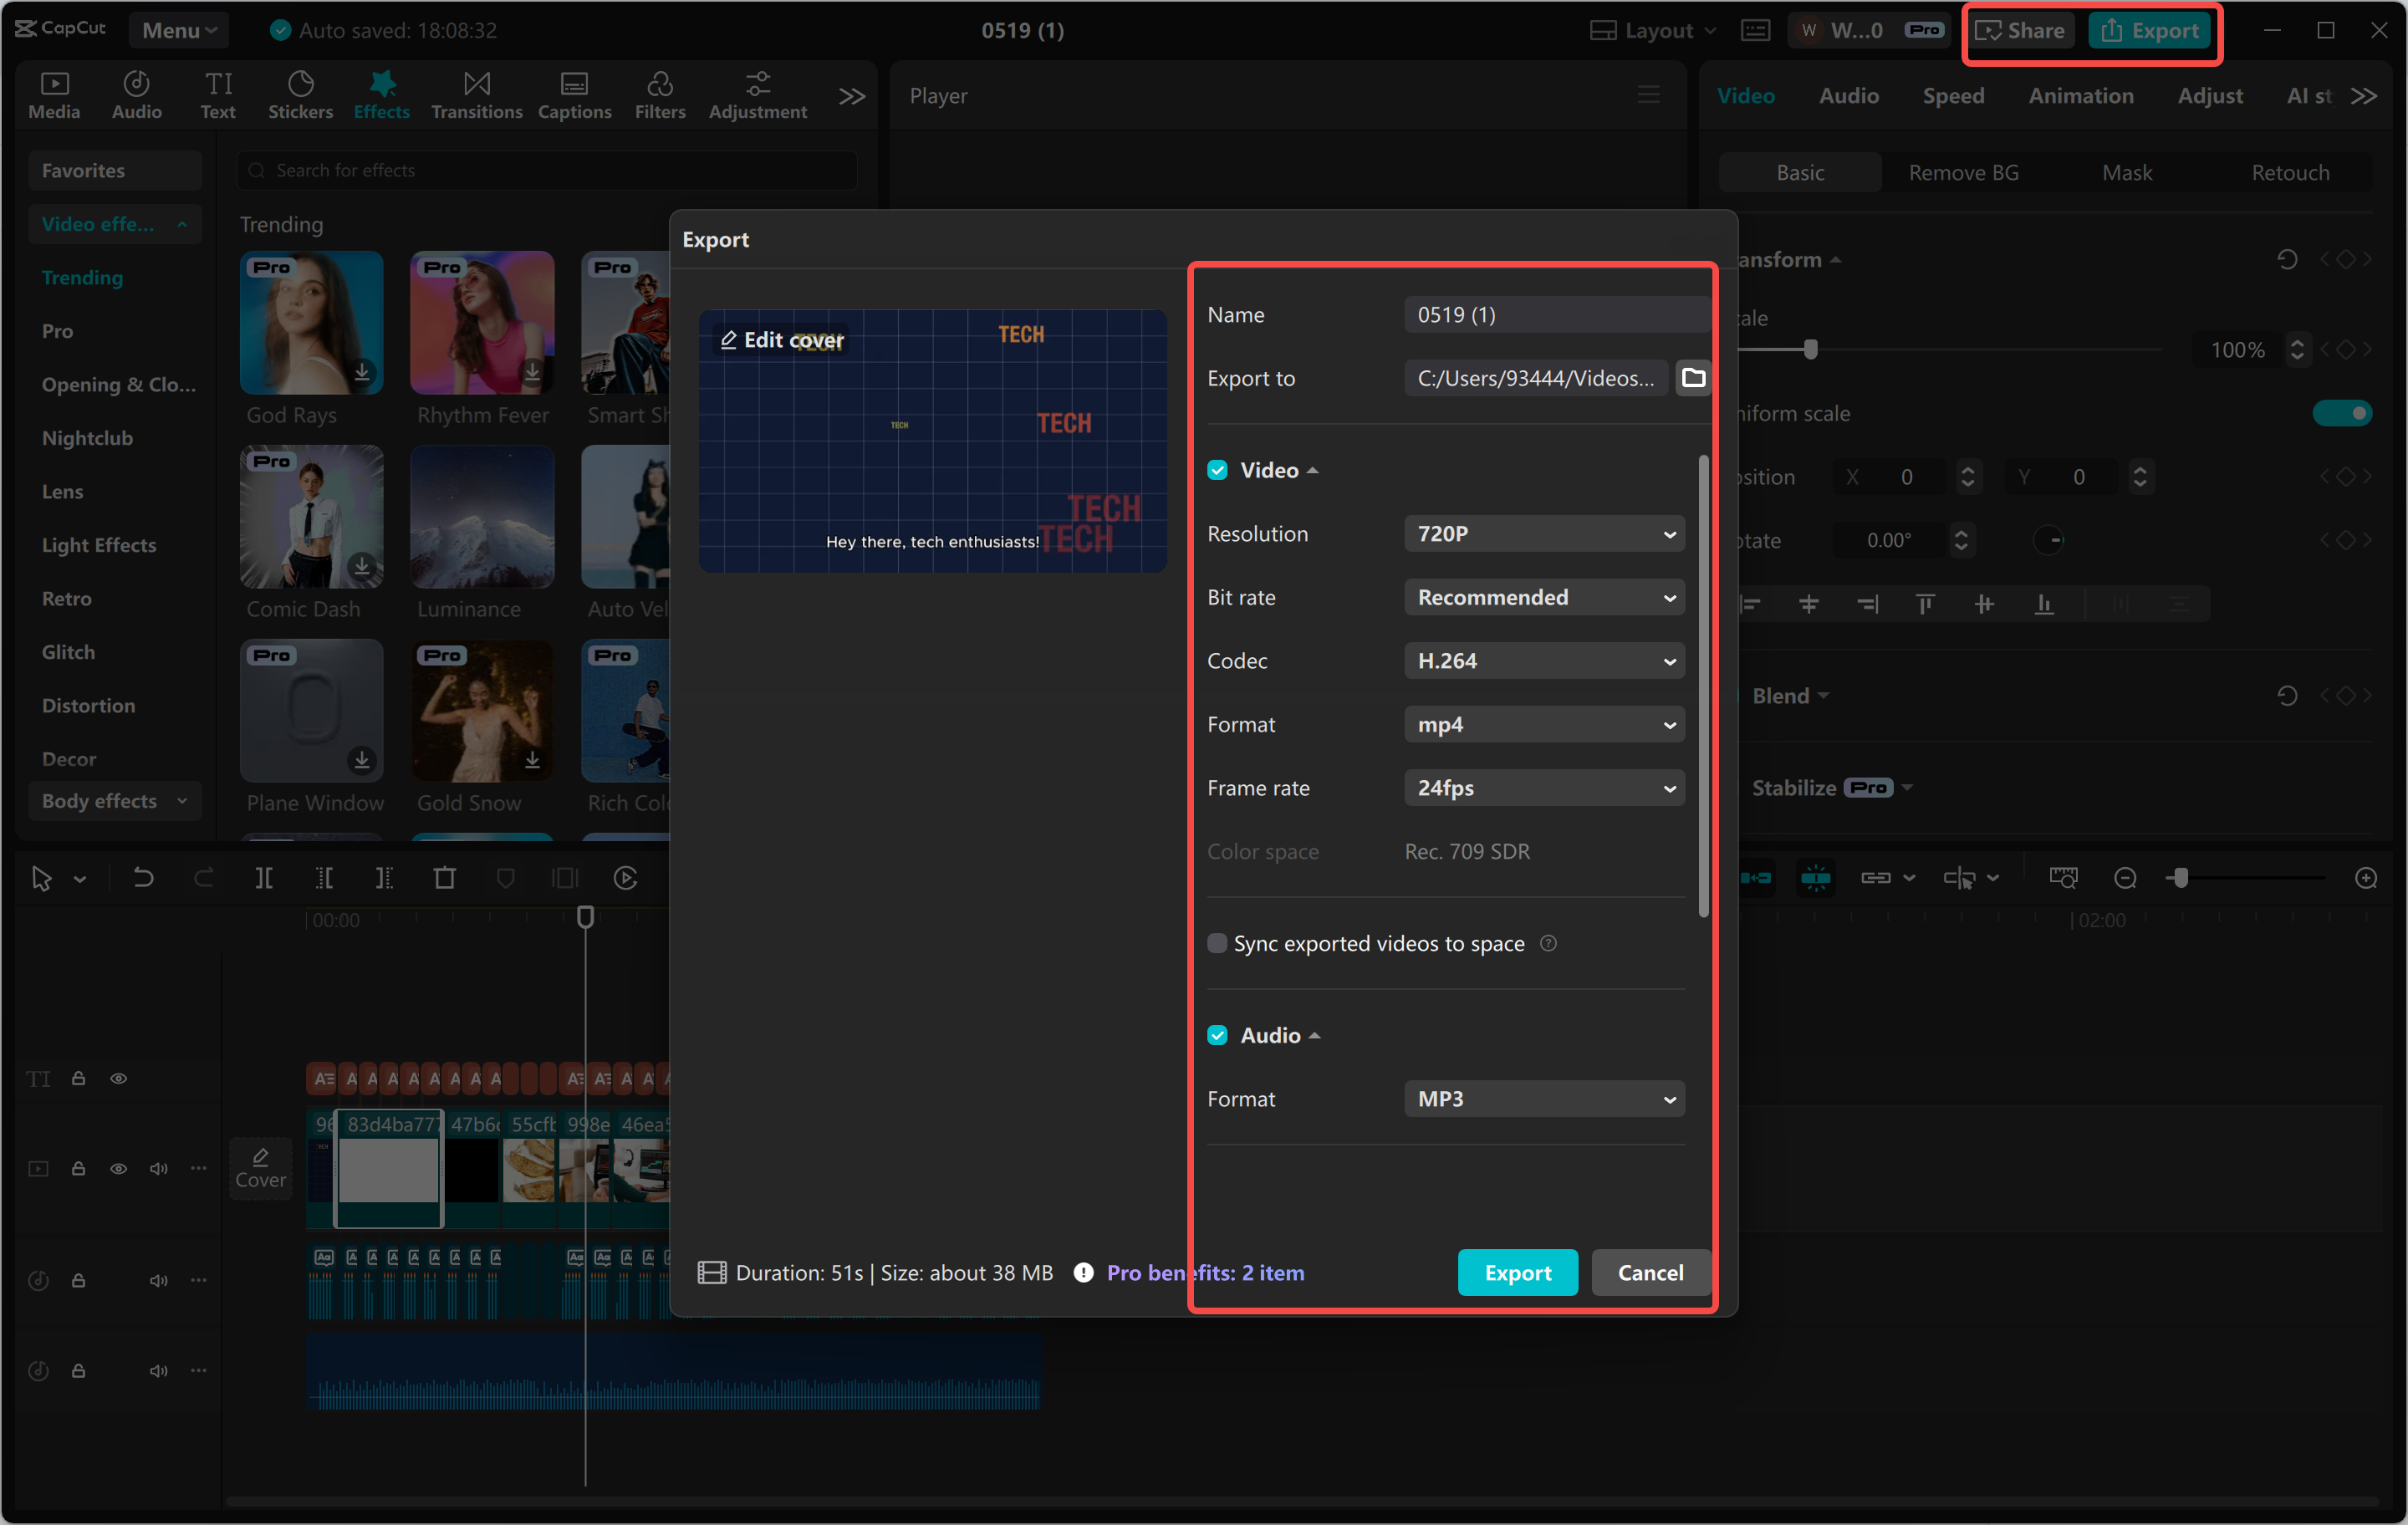Open the Stickers panel

point(300,94)
